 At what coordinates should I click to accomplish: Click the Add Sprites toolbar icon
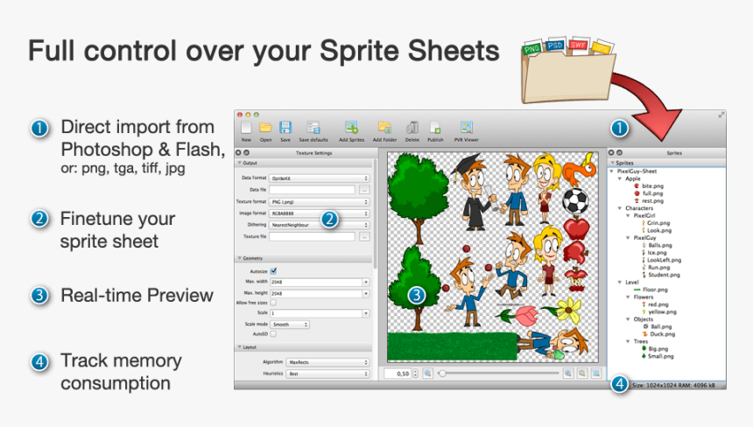[351, 127]
